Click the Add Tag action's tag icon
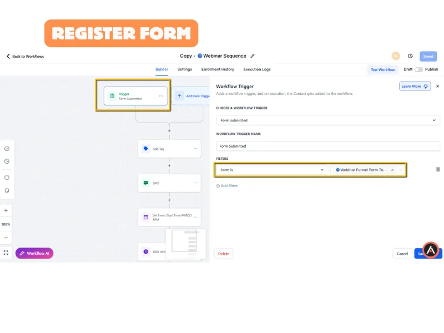This screenshot has width=444, height=333. (x=145, y=149)
